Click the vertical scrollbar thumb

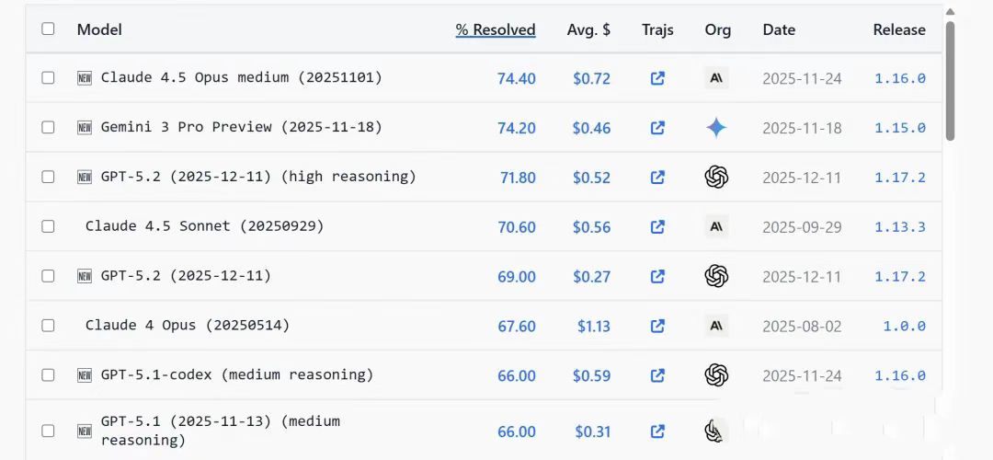[950, 80]
